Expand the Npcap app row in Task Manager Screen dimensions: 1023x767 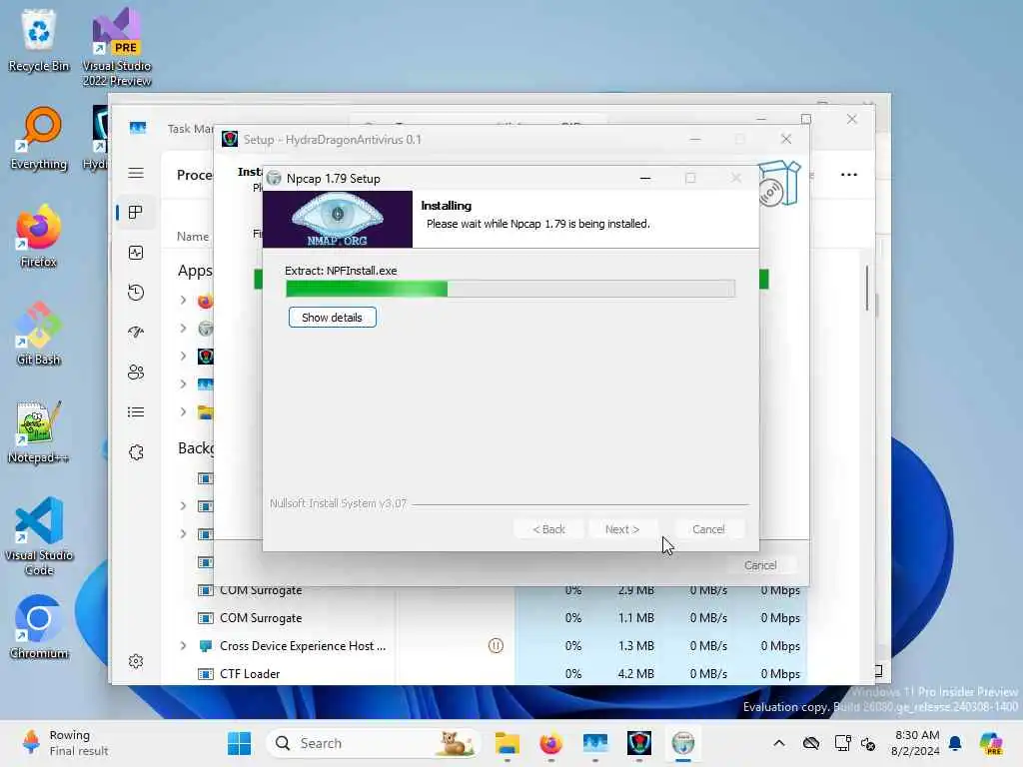184,328
